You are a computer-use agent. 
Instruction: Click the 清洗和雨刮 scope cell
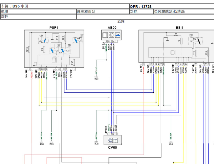coord(103,11)
